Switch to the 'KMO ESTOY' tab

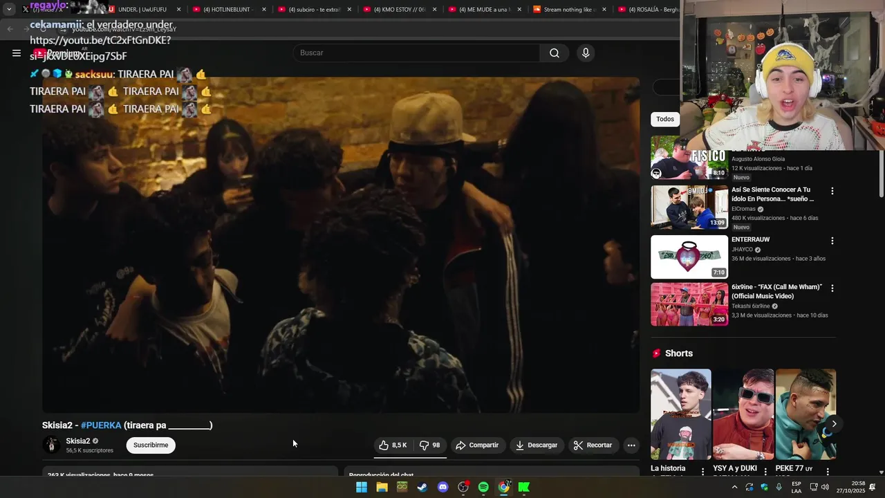pos(400,10)
